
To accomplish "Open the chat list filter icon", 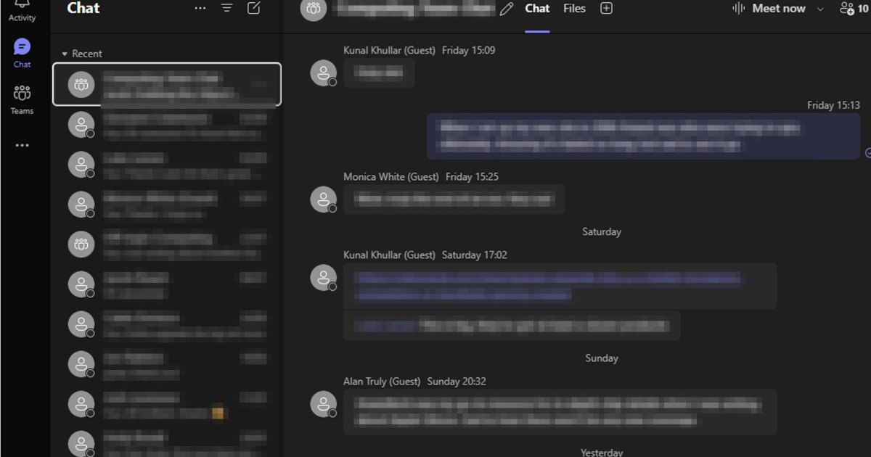I will (227, 9).
